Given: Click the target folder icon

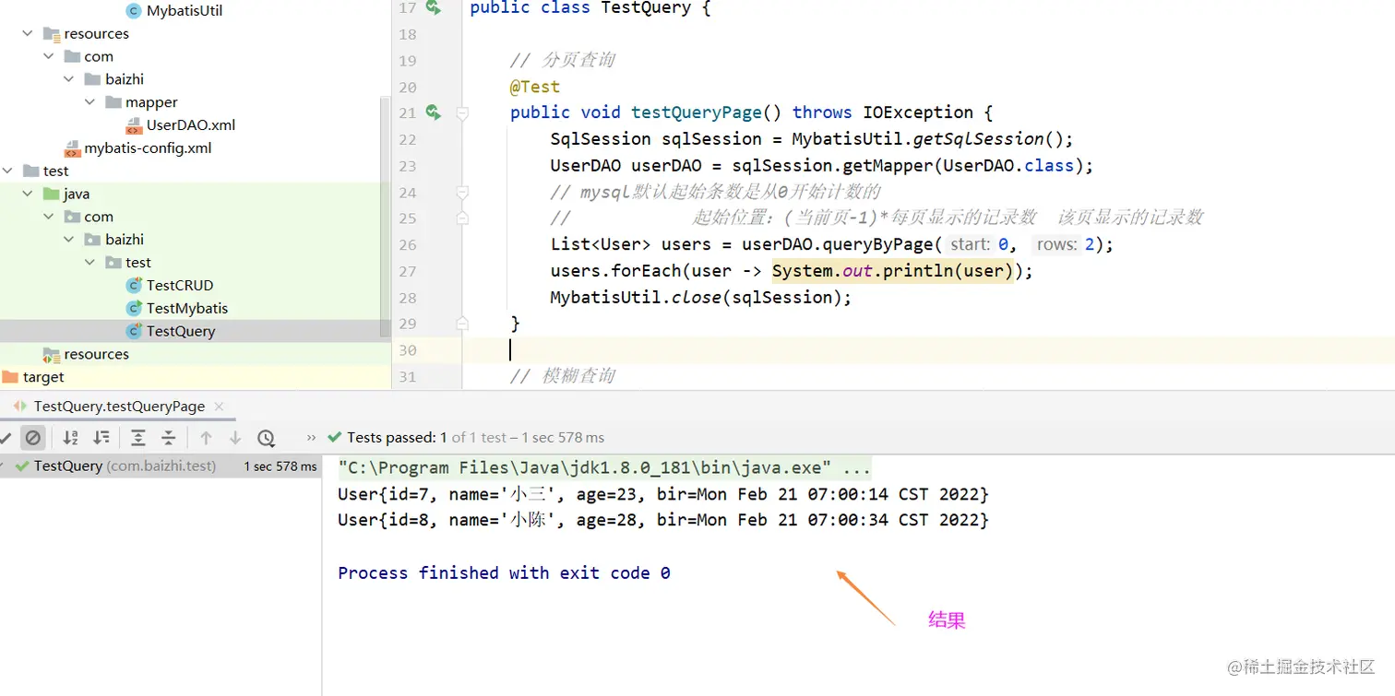Looking at the screenshot, I should [x=10, y=377].
